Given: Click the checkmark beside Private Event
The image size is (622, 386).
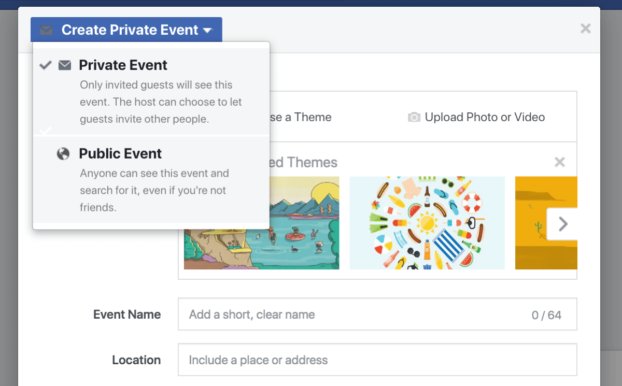Looking at the screenshot, I should point(46,65).
